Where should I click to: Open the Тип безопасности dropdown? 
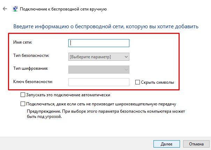(x=99, y=57)
